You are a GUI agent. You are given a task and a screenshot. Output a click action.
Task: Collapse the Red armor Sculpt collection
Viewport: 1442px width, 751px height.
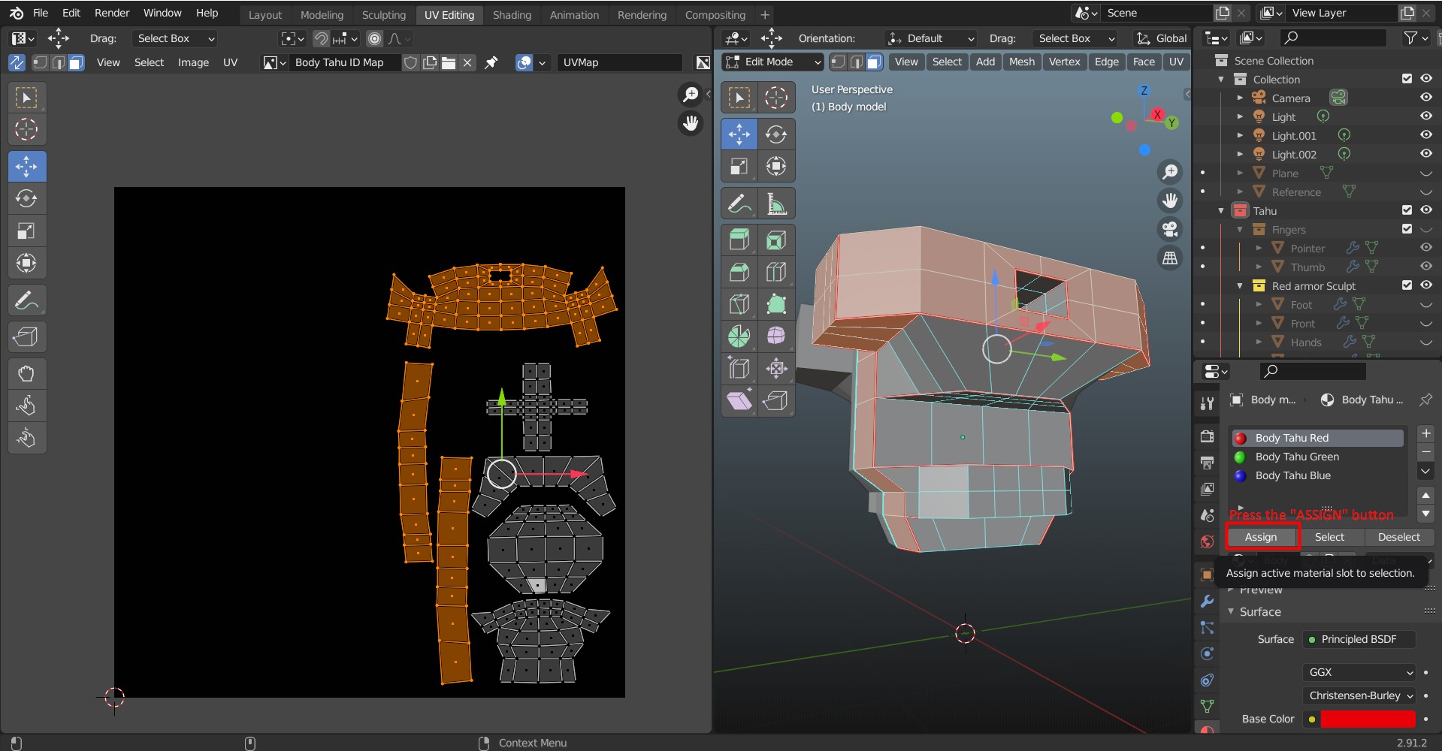point(1240,286)
